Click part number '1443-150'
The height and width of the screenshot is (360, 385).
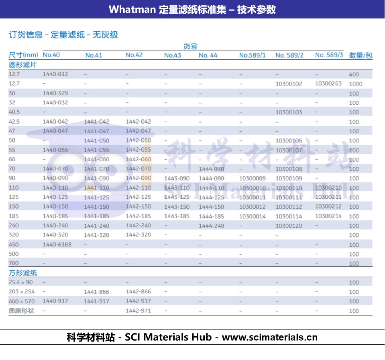click(x=177, y=207)
